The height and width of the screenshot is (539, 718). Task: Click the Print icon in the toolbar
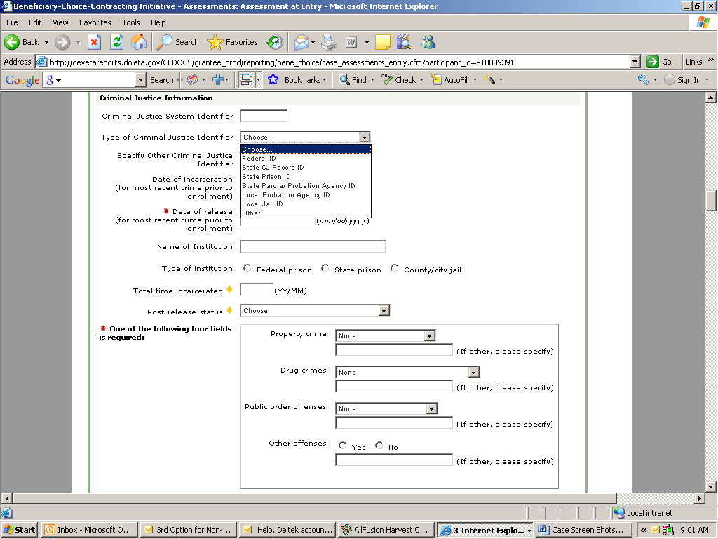[x=329, y=42]
